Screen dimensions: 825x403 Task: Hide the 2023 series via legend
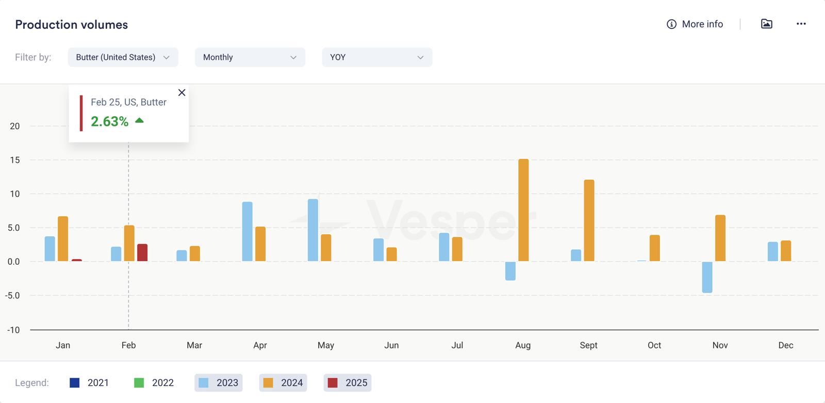[x=219, y=383]
